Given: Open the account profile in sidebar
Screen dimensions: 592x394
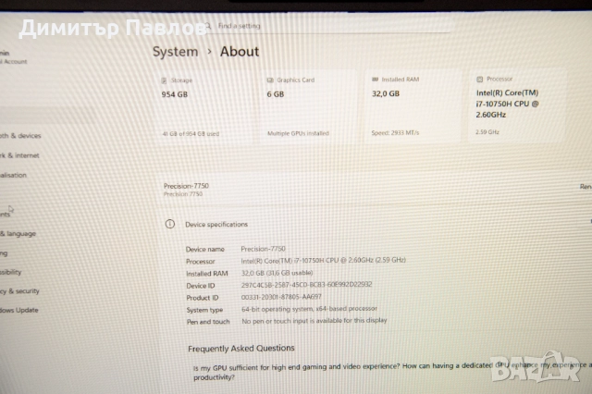Looking at the screenshot, I should point(14,57).
